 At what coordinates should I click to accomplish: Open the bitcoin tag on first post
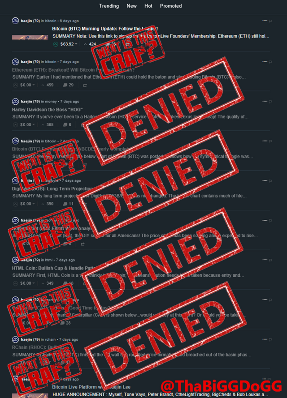pos(51,21)
